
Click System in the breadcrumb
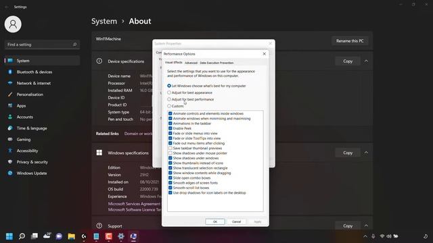click(104, 21)
